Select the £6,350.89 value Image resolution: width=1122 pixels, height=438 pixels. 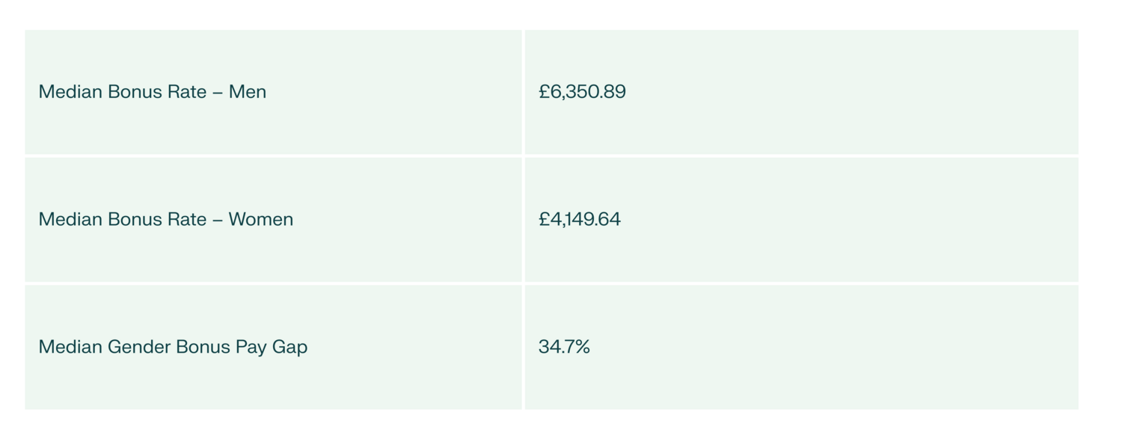click(x=582, y=92)
